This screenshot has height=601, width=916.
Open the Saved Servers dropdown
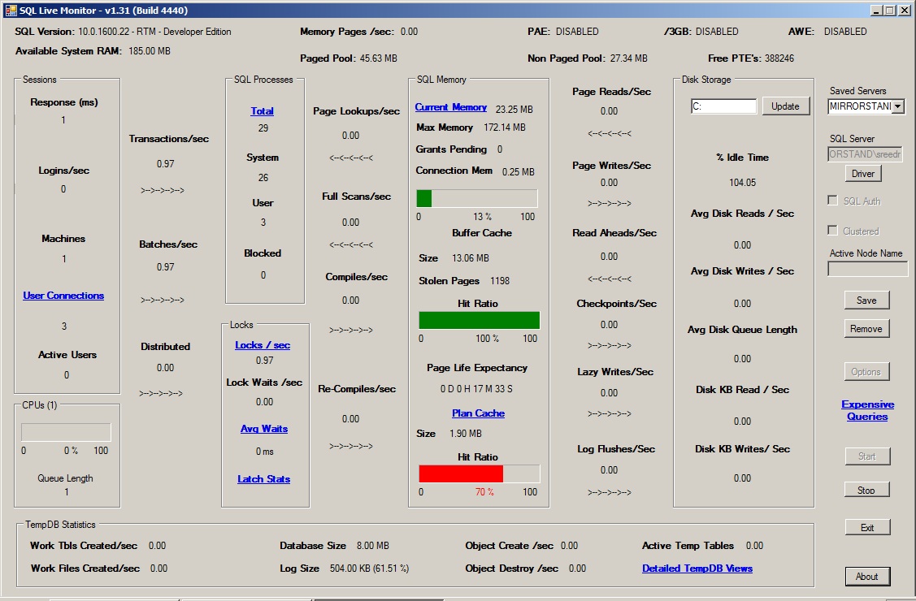coord(897,106)
